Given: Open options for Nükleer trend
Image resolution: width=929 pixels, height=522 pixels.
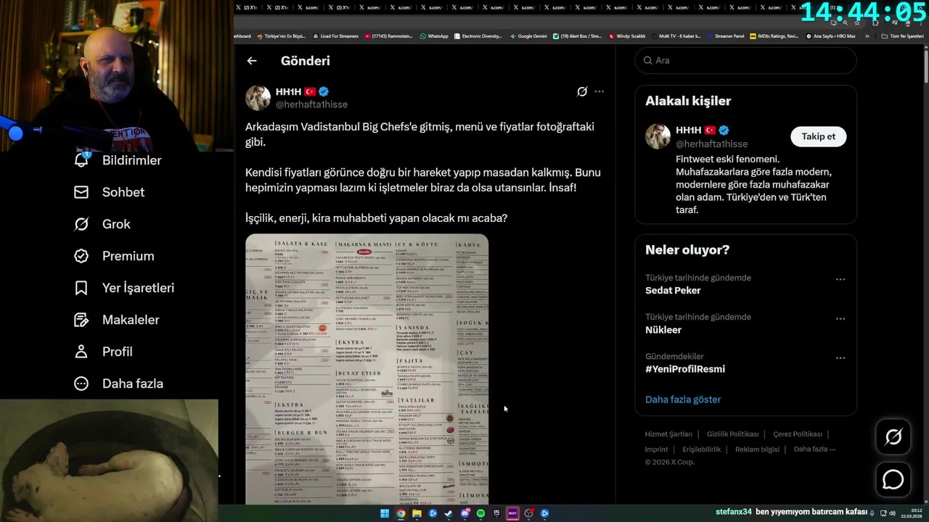Looking at the screenshot, I should click(x=840, y=318).
